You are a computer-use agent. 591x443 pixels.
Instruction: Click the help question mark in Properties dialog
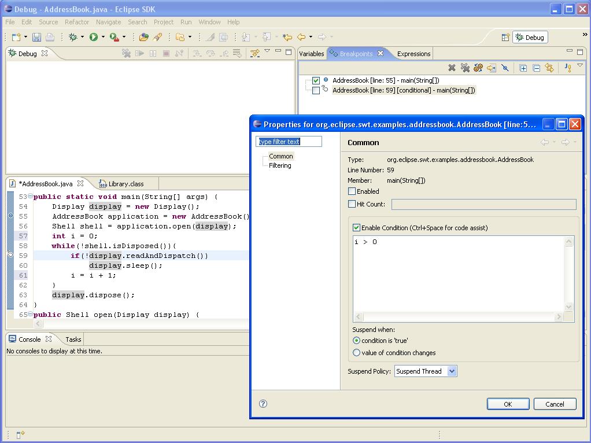(263, 404)
